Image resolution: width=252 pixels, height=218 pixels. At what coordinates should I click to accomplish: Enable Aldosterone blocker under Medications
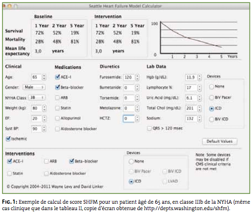pos(57,129)
